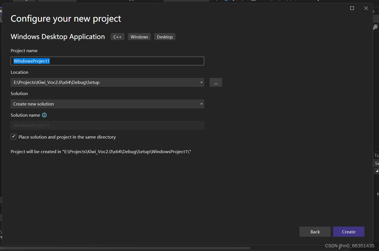Image resolution: width=379 pixels, height=251 pixels.
Task: Click the Solution combo box arrow
Action: [x=201, y=104]
